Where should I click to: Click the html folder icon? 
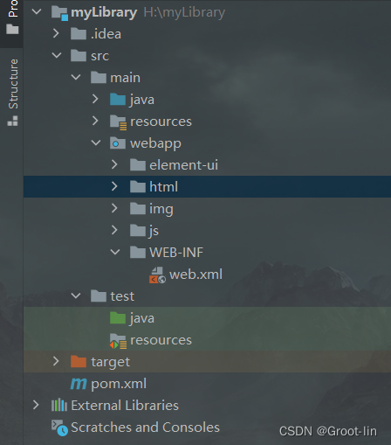(x=138, y=187)
